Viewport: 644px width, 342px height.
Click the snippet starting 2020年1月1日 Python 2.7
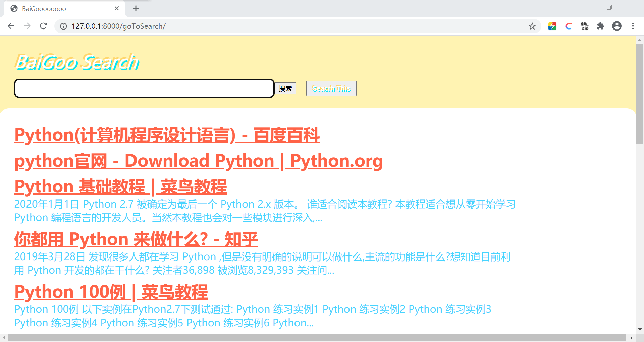coord(265,211)
